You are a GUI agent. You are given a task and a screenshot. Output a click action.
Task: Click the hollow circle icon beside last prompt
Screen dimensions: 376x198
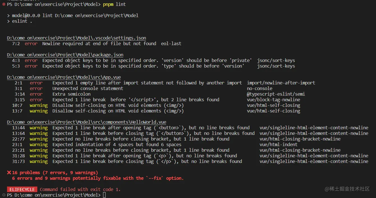pyautogui.click(x=4, y=195)
